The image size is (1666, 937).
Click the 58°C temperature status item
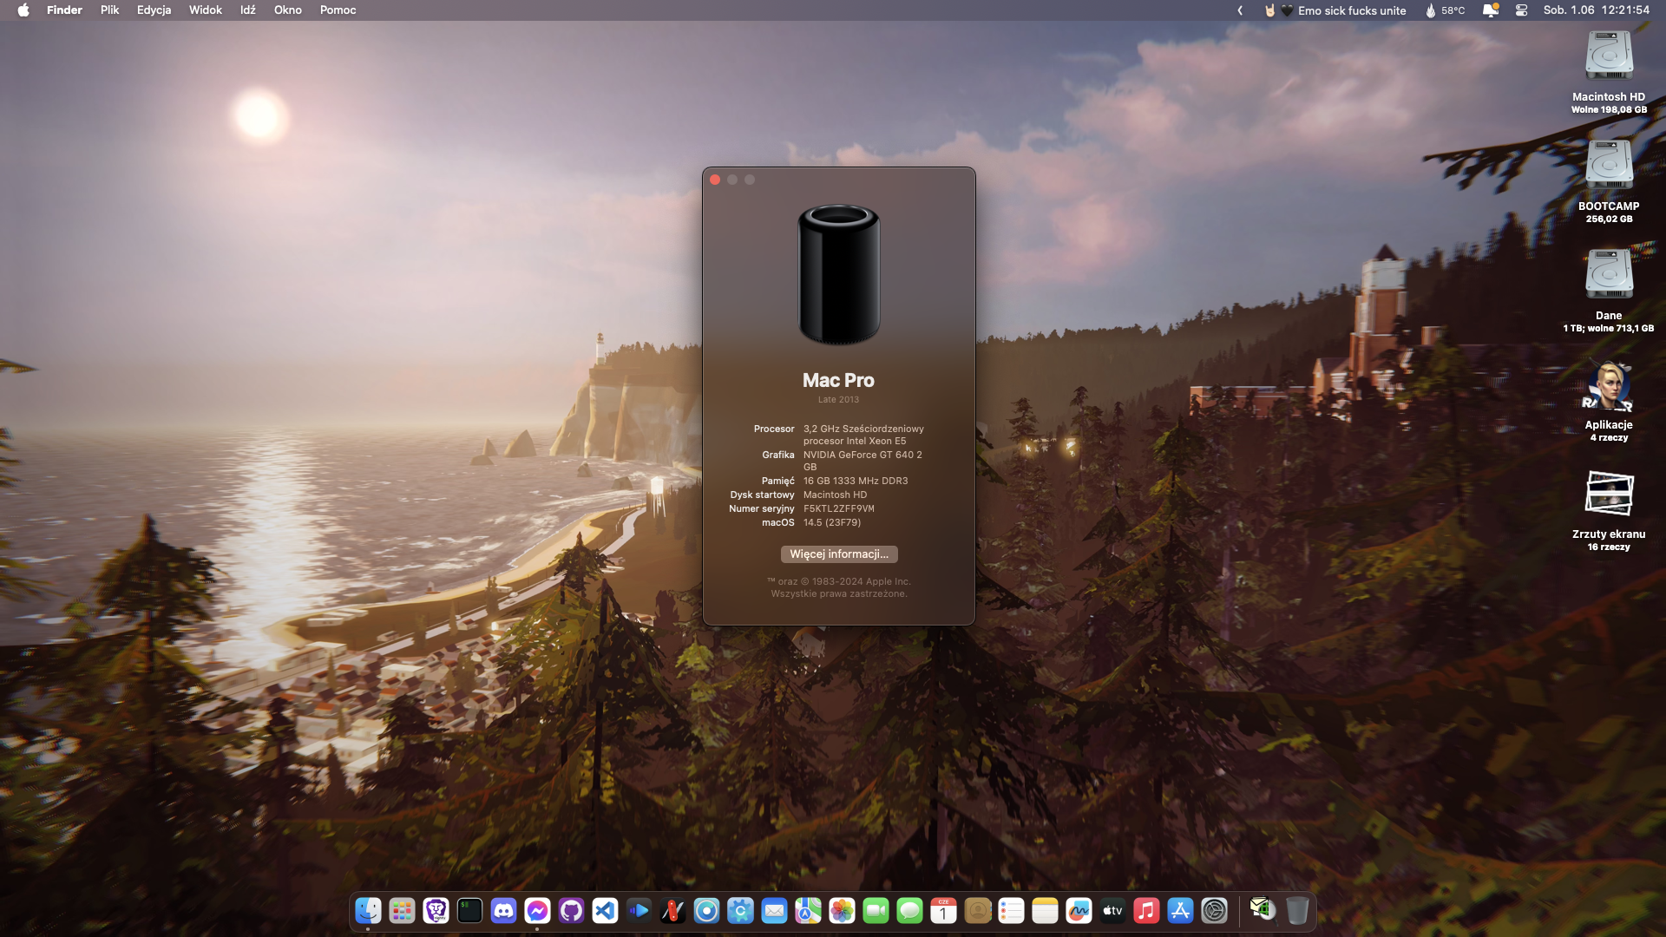click(1445, 10)
